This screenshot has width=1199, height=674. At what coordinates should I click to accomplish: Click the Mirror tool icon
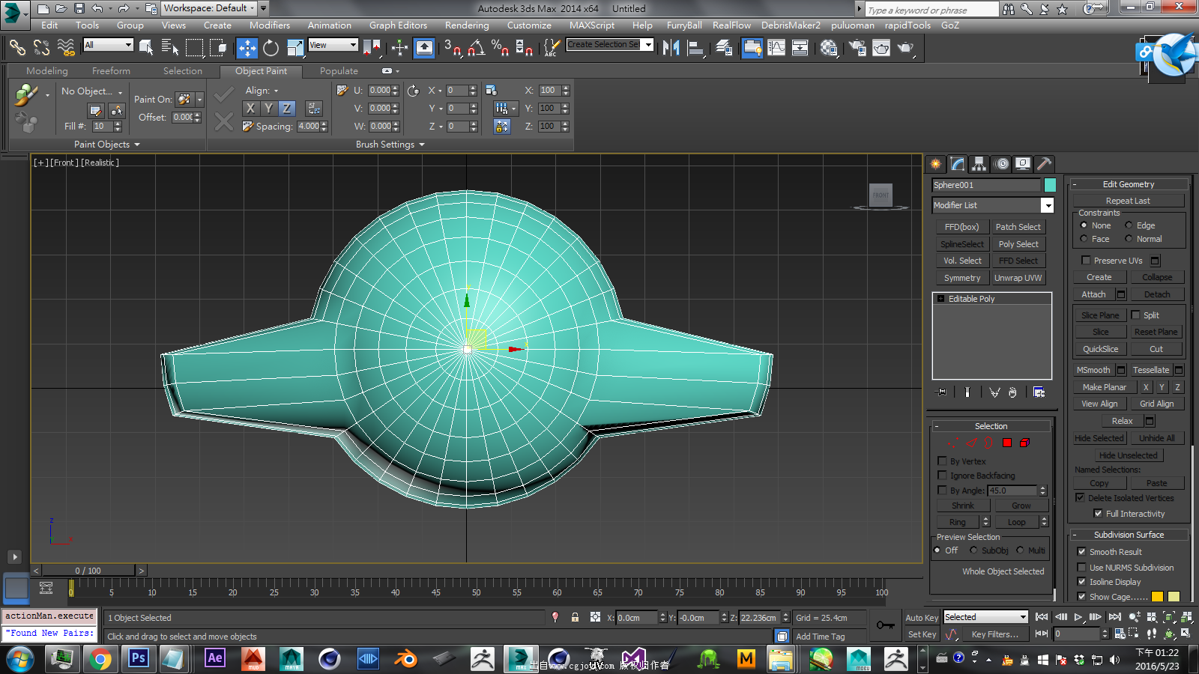point(671,48)
